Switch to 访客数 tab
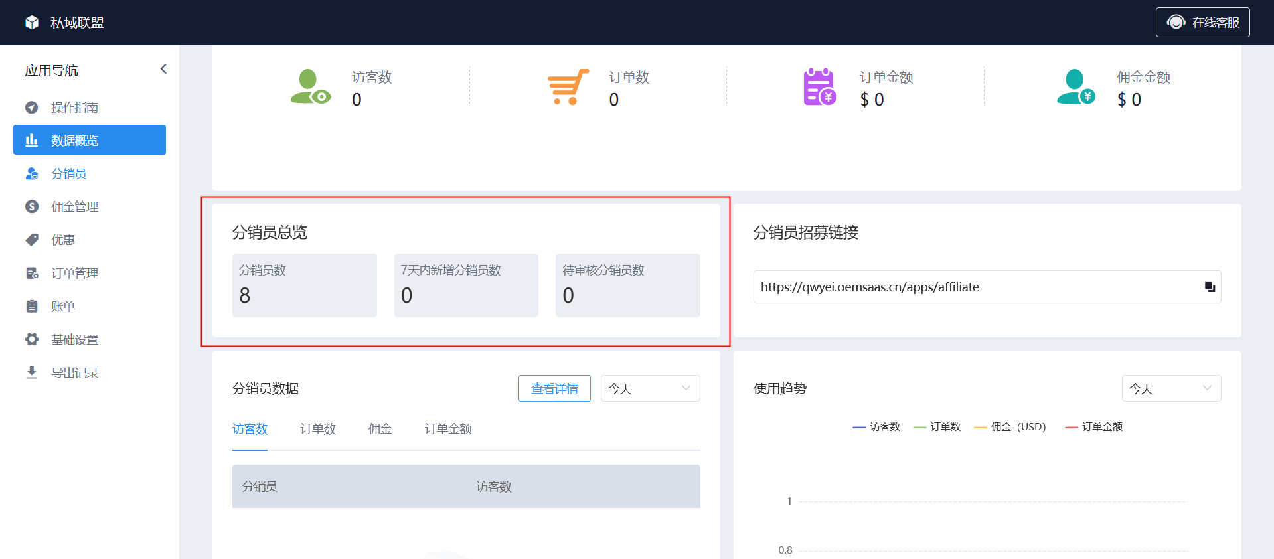Screen dimensions: 1274x559 250,429
